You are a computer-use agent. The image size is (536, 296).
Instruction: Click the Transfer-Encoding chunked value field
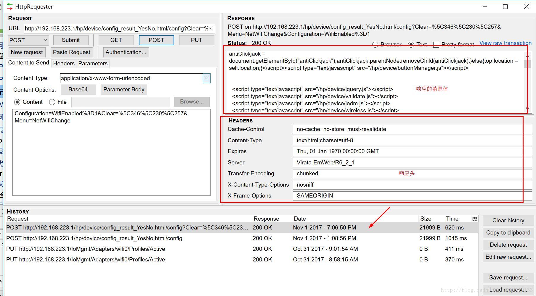coord(412,174)
